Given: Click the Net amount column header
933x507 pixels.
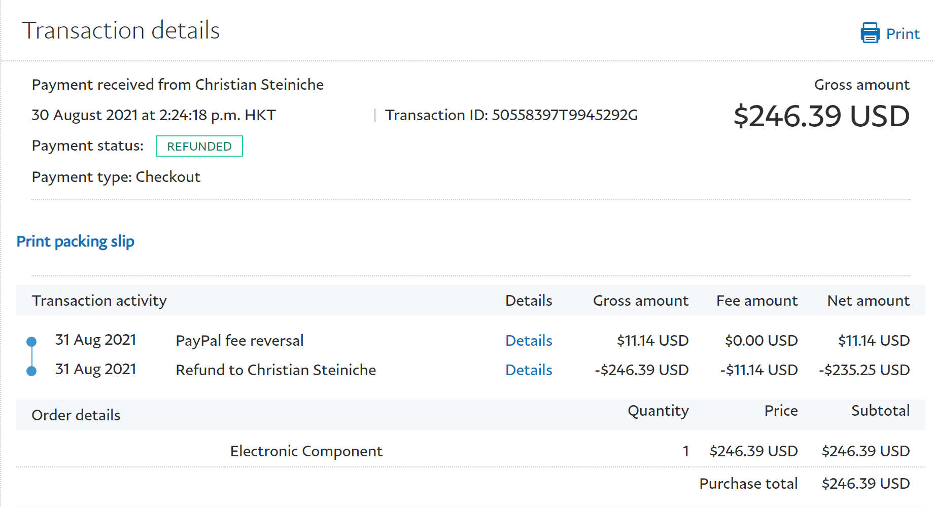Looking at the screenshot, I should click(868, 301).
